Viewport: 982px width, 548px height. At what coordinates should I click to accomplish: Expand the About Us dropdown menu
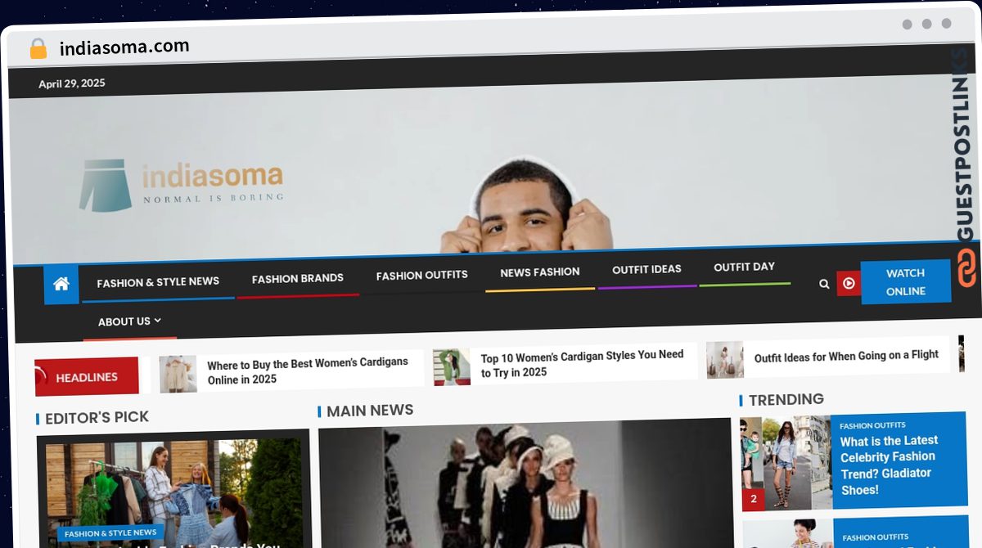tap(129, 321)
